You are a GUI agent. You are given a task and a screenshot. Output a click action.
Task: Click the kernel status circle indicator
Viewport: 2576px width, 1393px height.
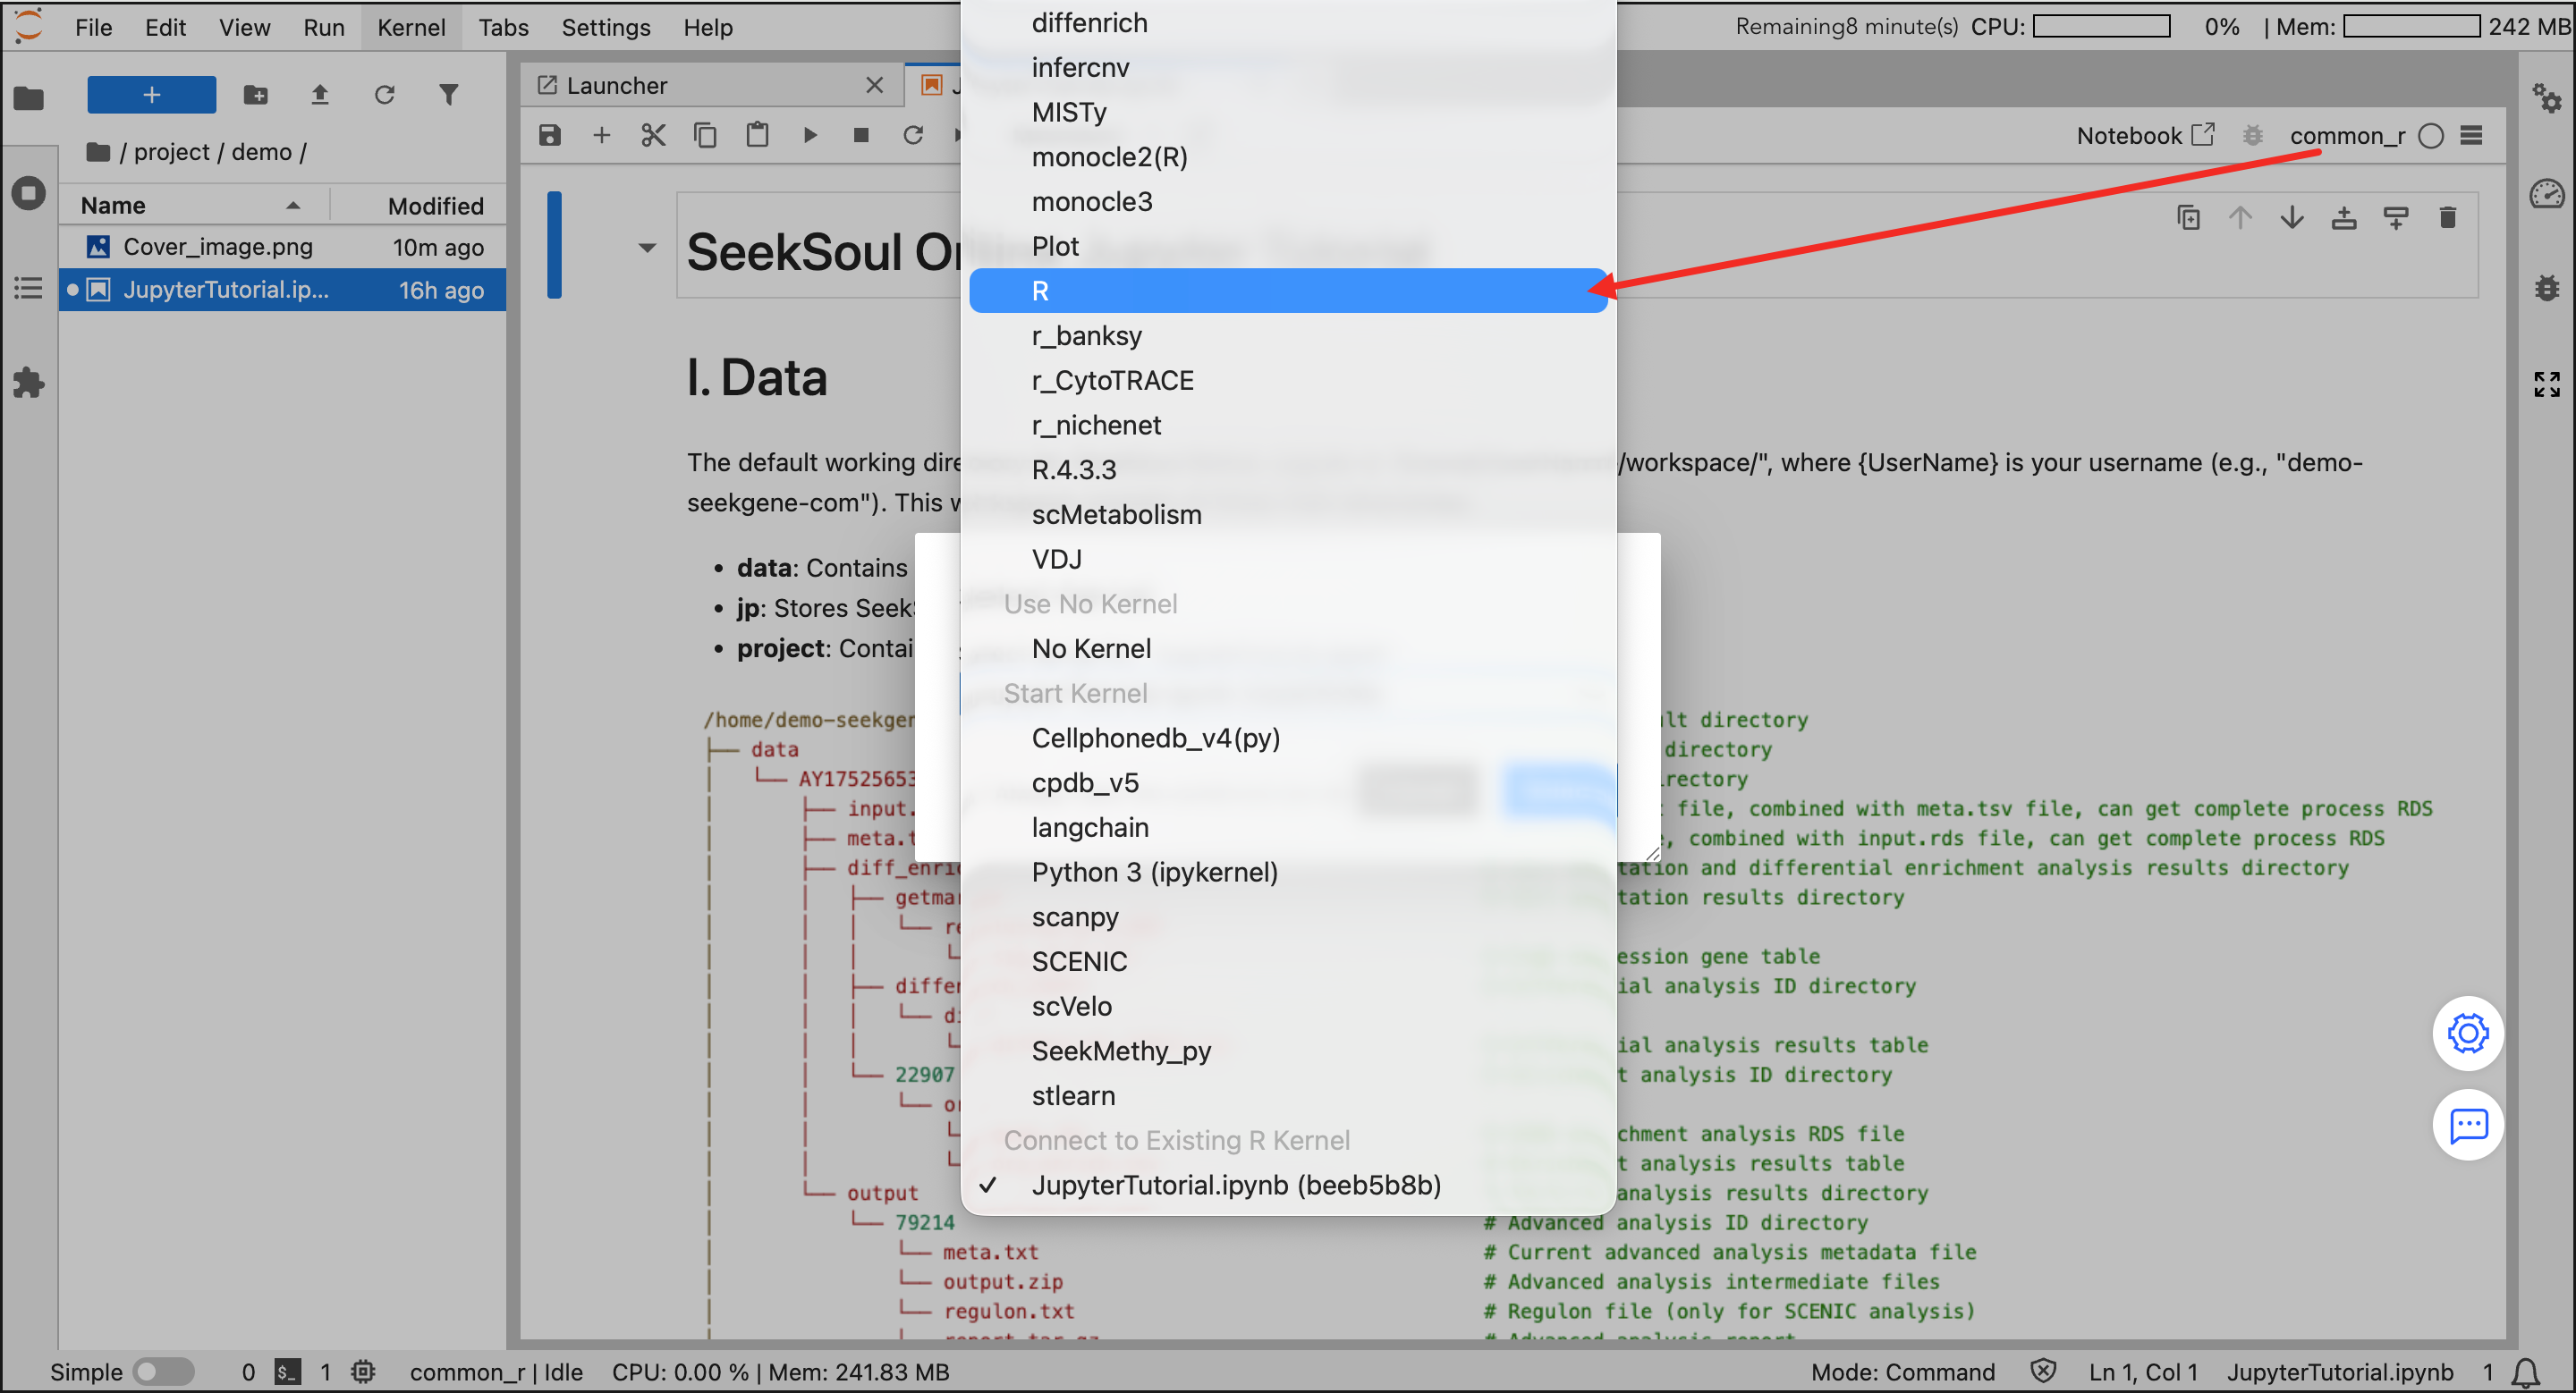[x=2431, y=136]
